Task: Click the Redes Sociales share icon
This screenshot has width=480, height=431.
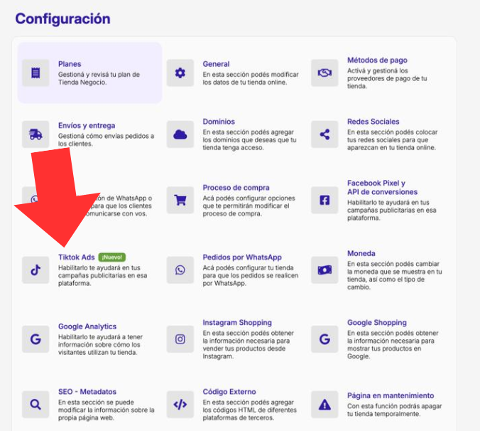Action: (324, 134)
